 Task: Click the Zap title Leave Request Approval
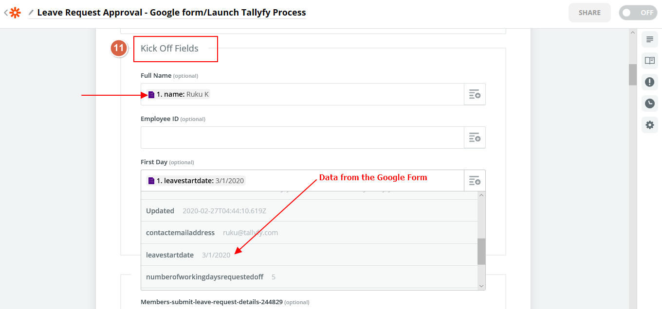(171, 13)
